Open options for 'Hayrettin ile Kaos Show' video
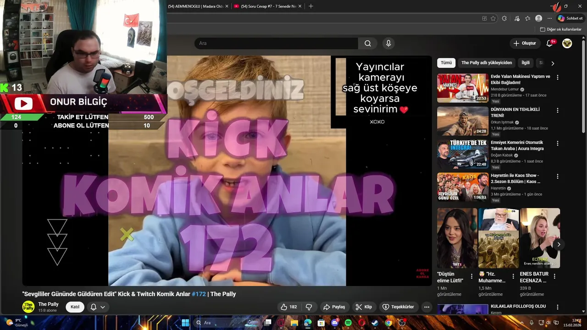This screenshot has height=330, width=587. (x=558, y=176)
